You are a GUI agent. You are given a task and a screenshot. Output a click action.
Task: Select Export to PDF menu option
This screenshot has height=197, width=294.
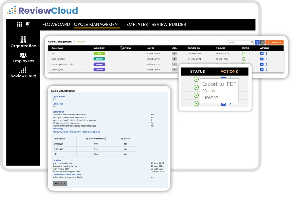point(219,84)
